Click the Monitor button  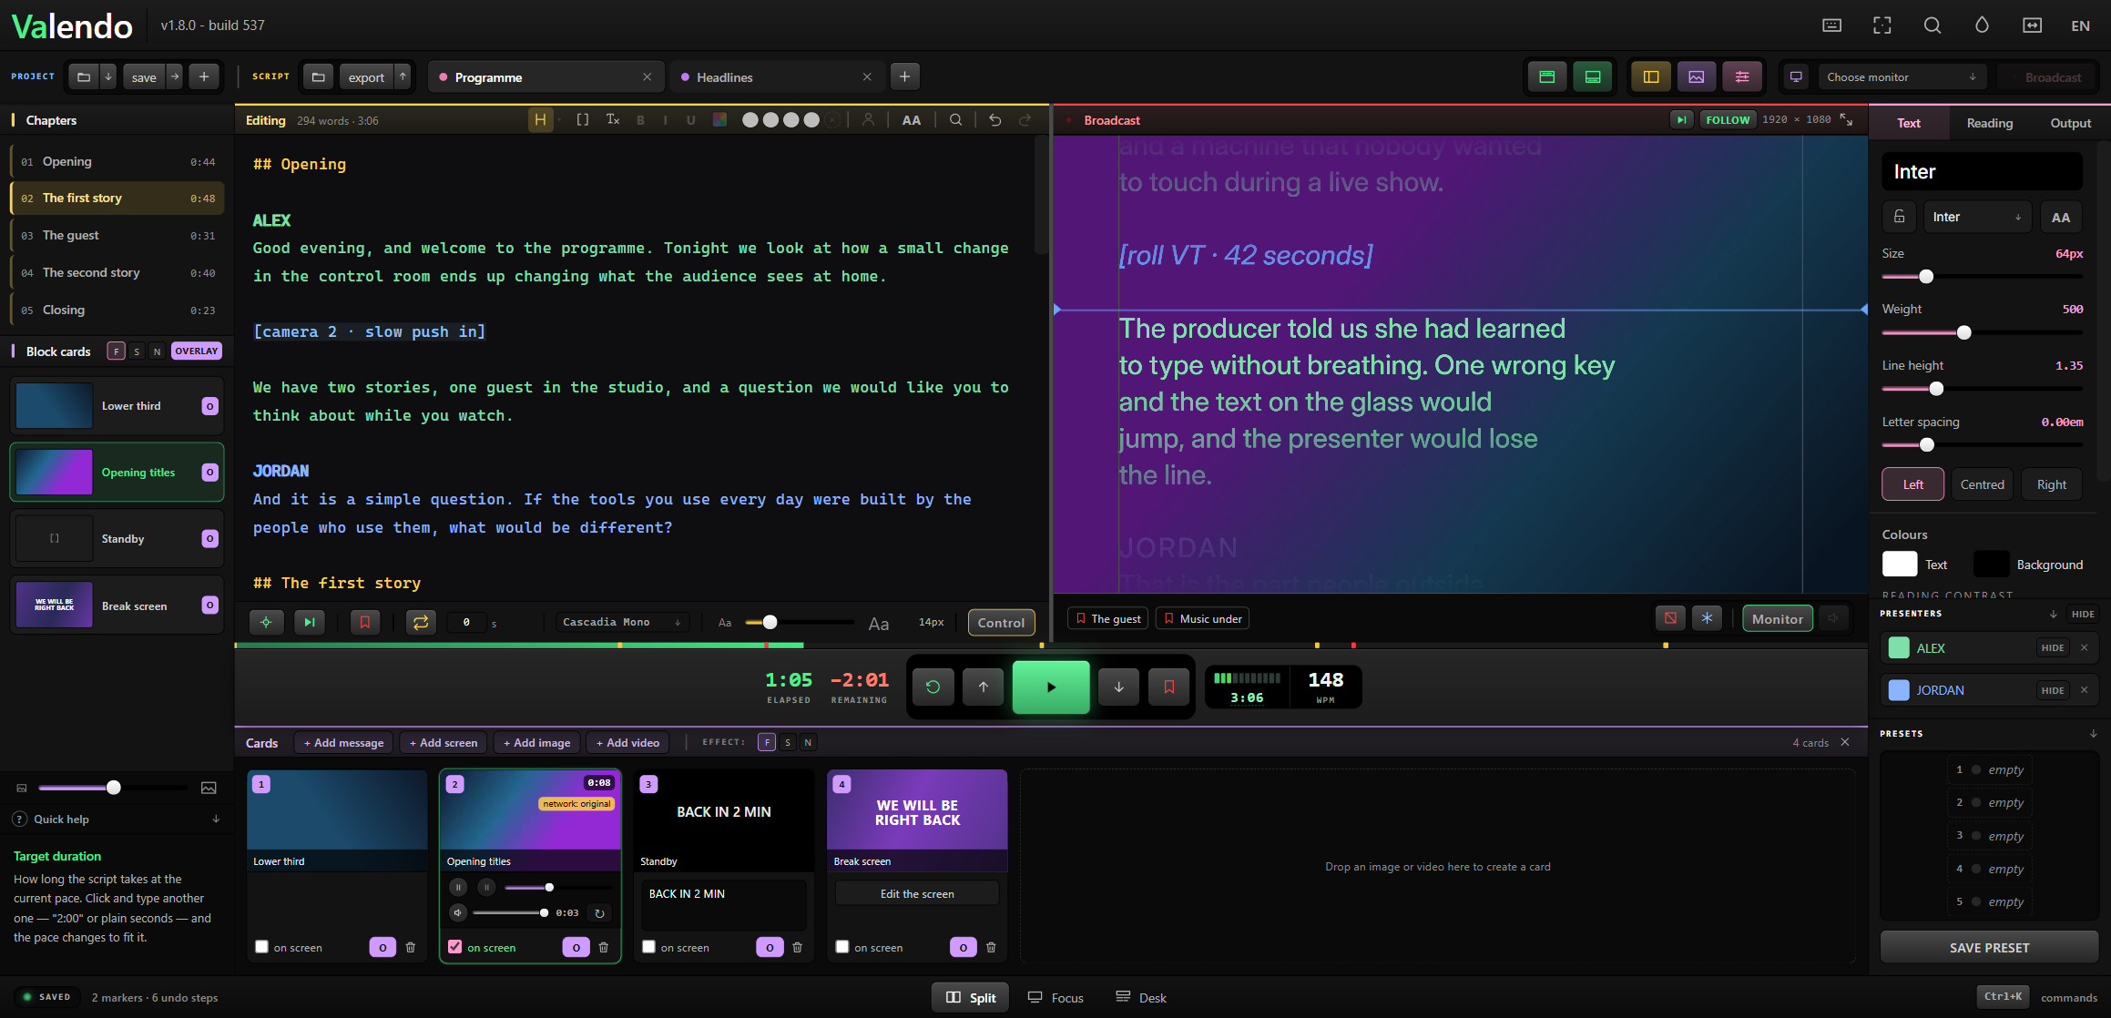[1778, 618]
